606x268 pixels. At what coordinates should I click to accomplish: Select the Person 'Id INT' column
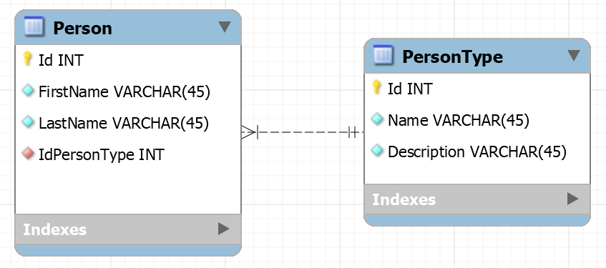click(61, 60)
